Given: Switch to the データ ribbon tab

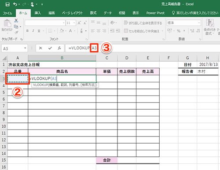Looking at the screenshot, I should tap(108, 13).
